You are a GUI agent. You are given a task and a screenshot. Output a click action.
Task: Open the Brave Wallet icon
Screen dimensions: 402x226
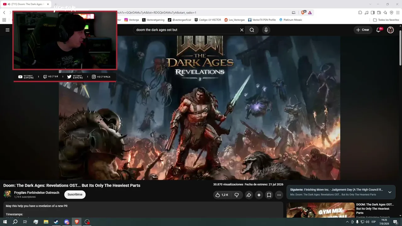[379, 13]
